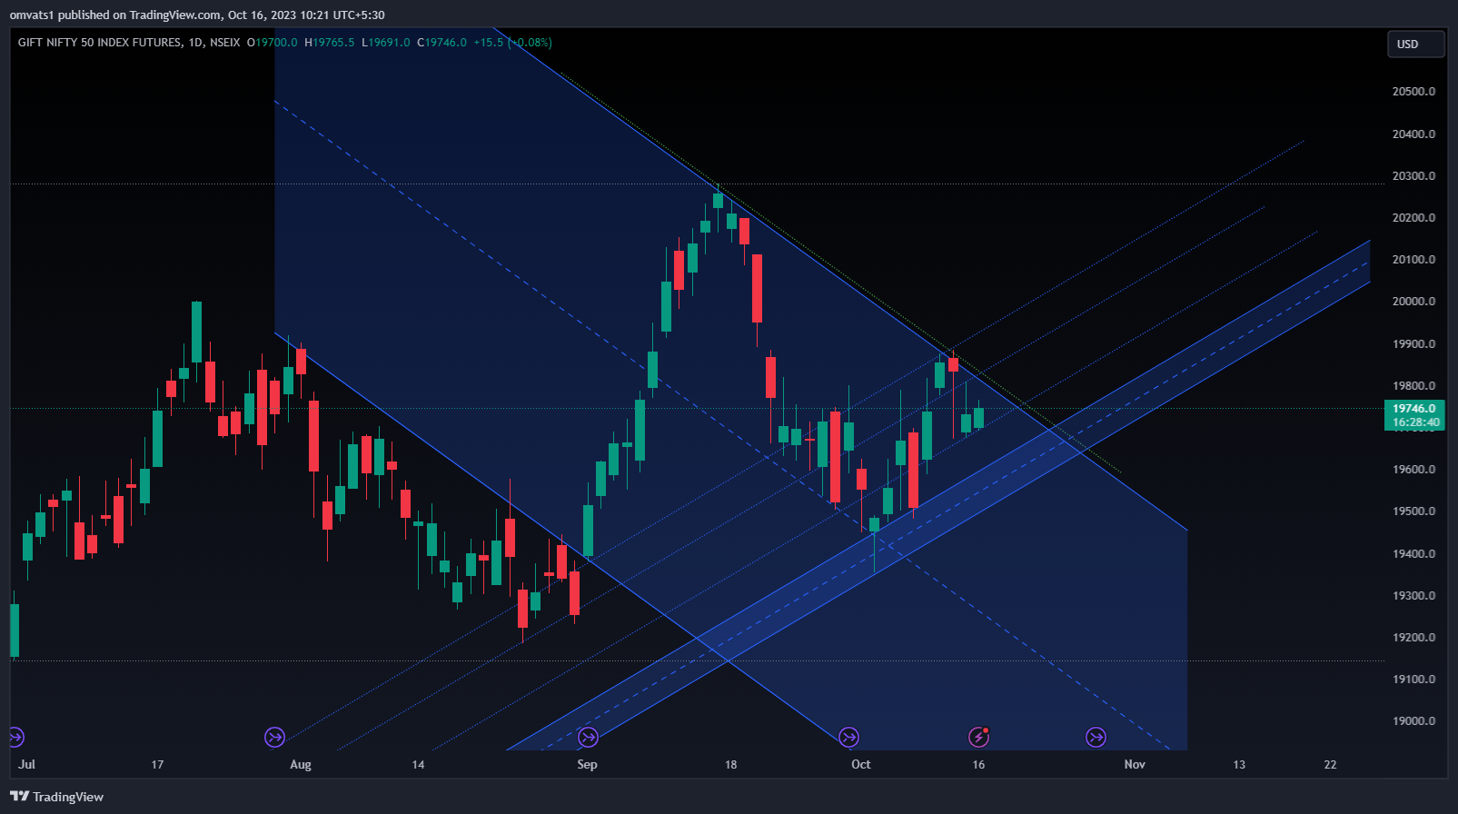The image size is (1458, 814).
Task: Click the Nov label on time axis
Action: (1135, 764)
